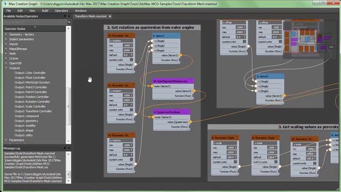Select Output: Color Controller in node list
Viewport: 341px width, 192px height.
30,73
